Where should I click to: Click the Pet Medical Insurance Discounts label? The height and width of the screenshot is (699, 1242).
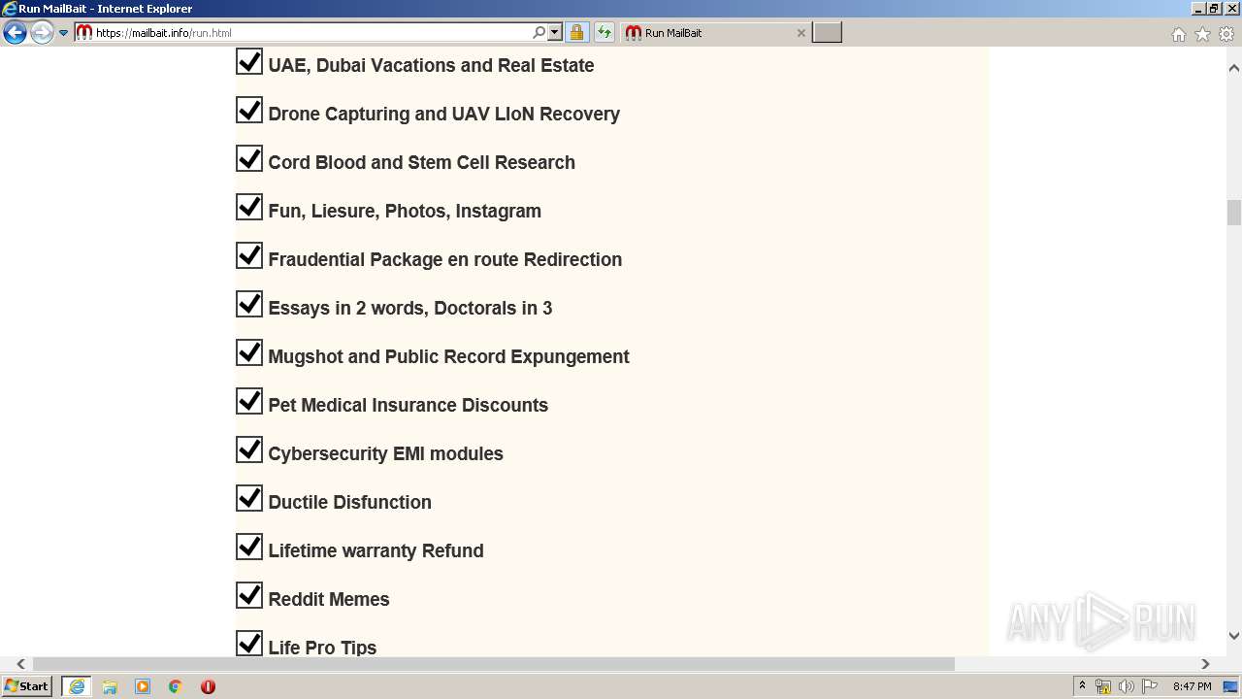coord(408,405)
